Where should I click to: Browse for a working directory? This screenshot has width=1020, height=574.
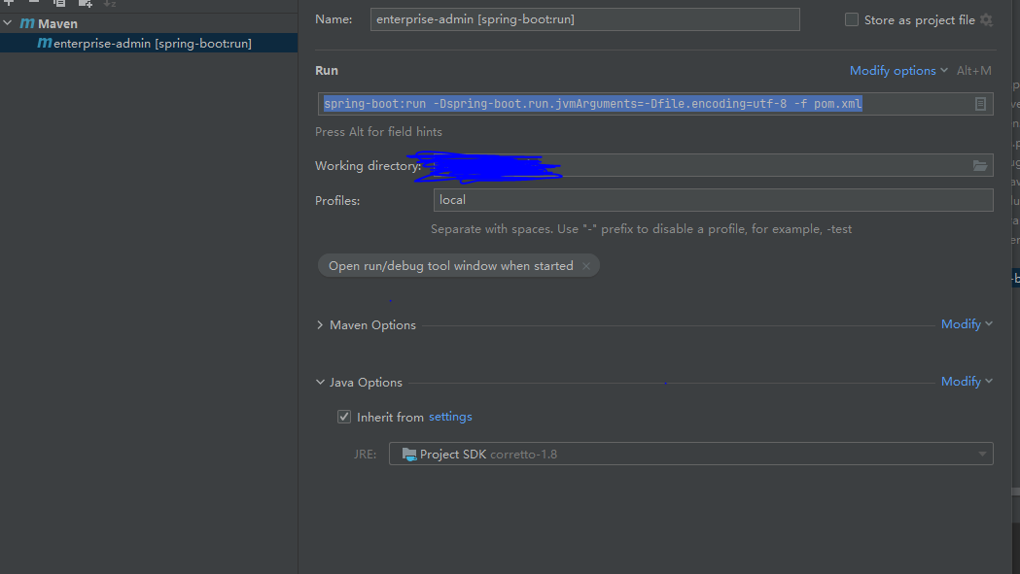tap(981, 165)
